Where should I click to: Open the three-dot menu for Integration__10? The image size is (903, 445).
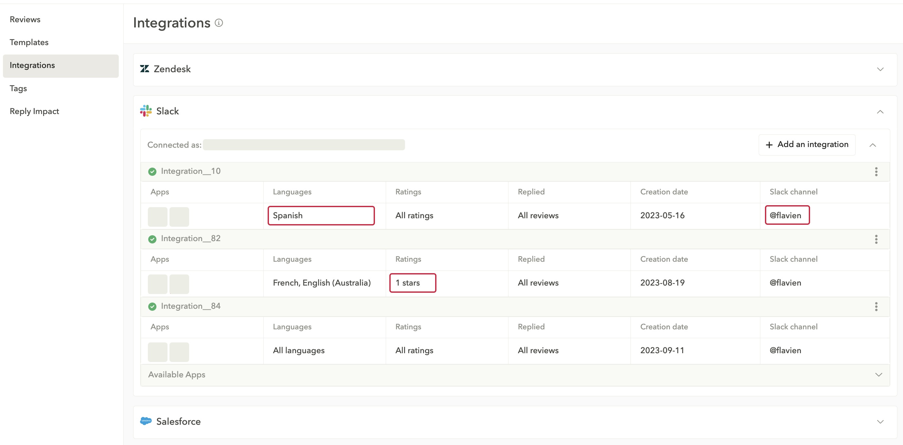pyautogui.click(x=876, y=172)
